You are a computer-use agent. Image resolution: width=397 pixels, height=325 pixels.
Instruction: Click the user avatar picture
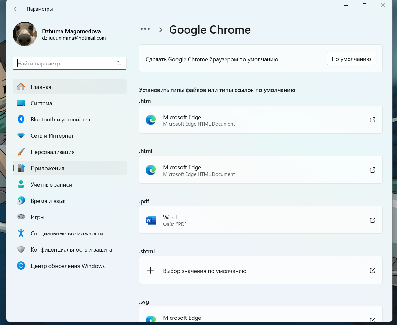coord(25,34)
